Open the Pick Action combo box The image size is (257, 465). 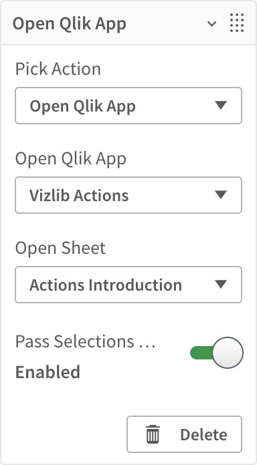tap(128, 106)
